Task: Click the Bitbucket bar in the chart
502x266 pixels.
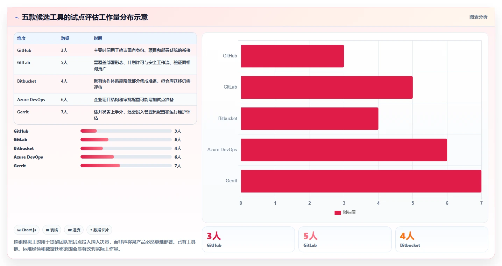Action: click(310, 118)
